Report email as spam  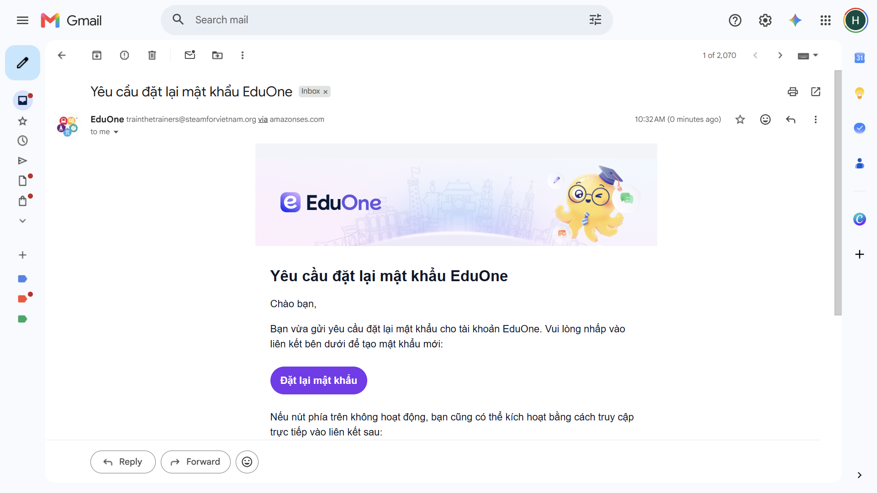click(x=124, y=55)
